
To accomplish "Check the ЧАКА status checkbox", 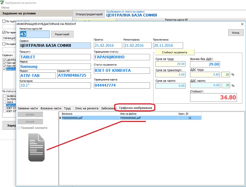I will [5, 102].
